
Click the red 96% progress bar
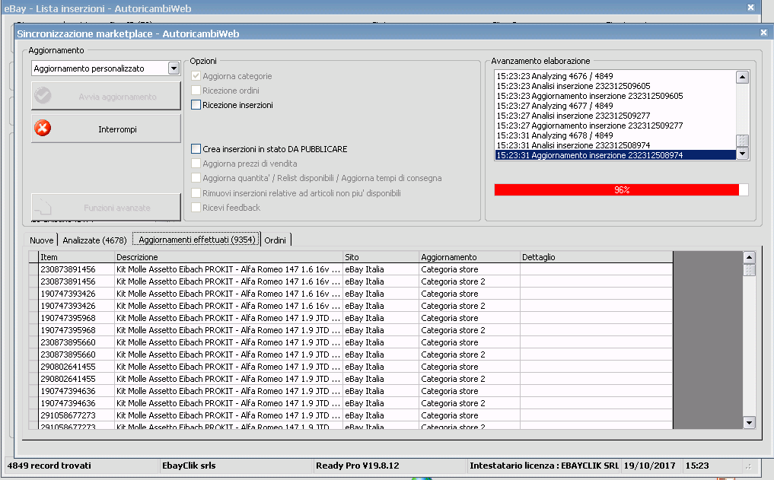click(620, 189)
